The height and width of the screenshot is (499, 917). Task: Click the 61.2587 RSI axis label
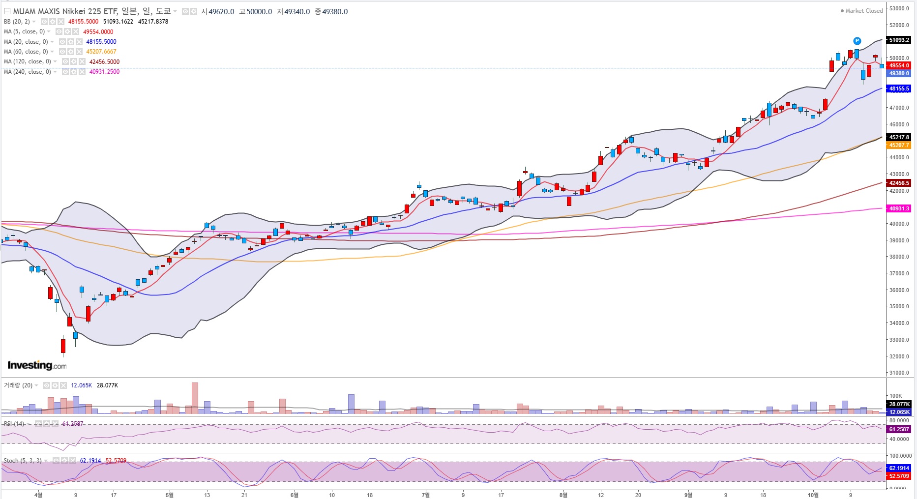pyautogui.click(x=899, y=429)
